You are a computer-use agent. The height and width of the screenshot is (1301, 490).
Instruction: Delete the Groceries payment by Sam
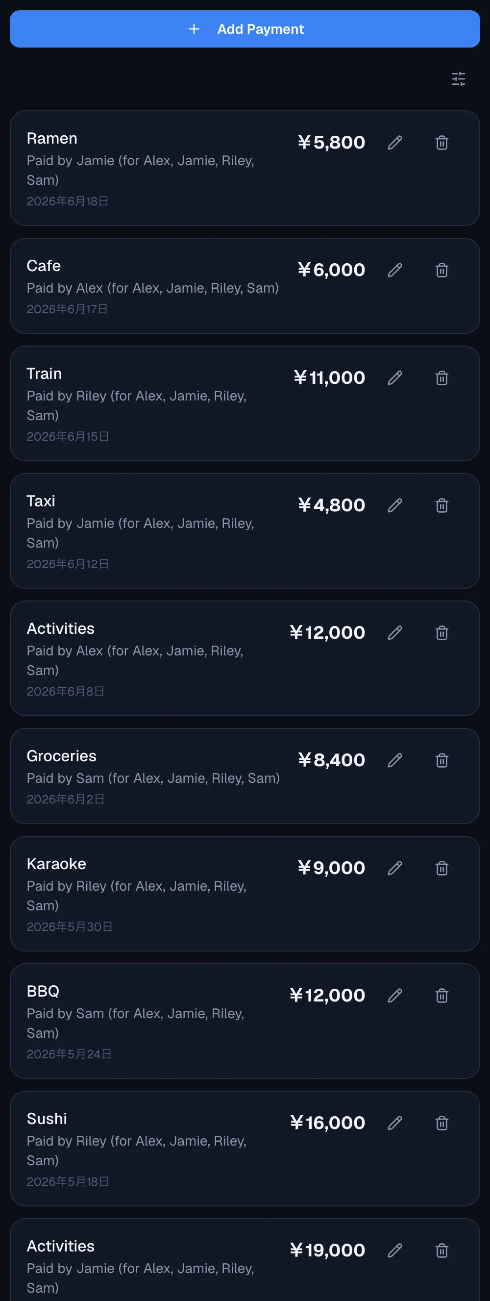point(441,760)
